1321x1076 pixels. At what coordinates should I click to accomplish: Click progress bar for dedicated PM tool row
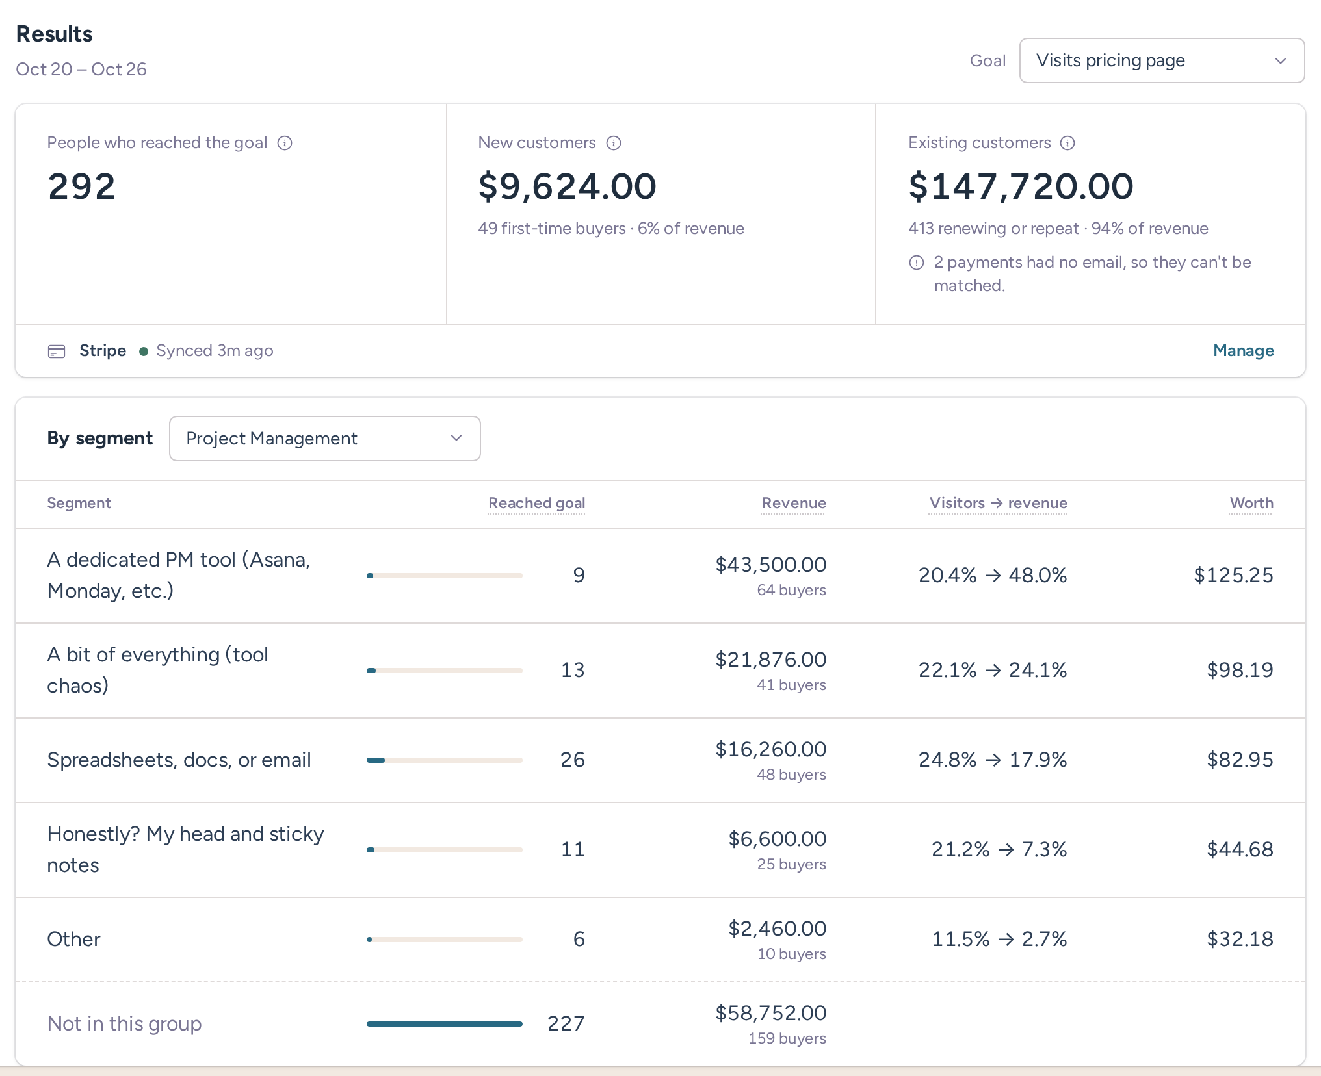tap(445, 576)
